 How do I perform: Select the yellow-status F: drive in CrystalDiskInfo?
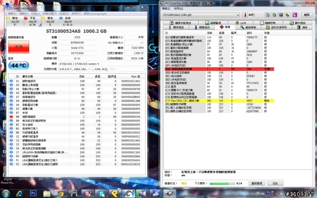tap(15, 21)
